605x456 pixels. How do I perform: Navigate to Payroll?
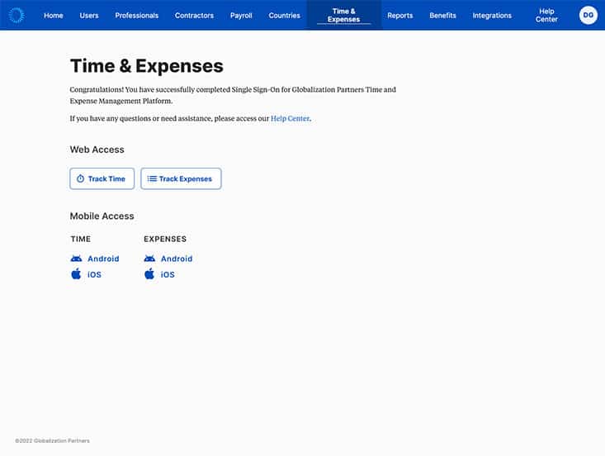[241, 16]
